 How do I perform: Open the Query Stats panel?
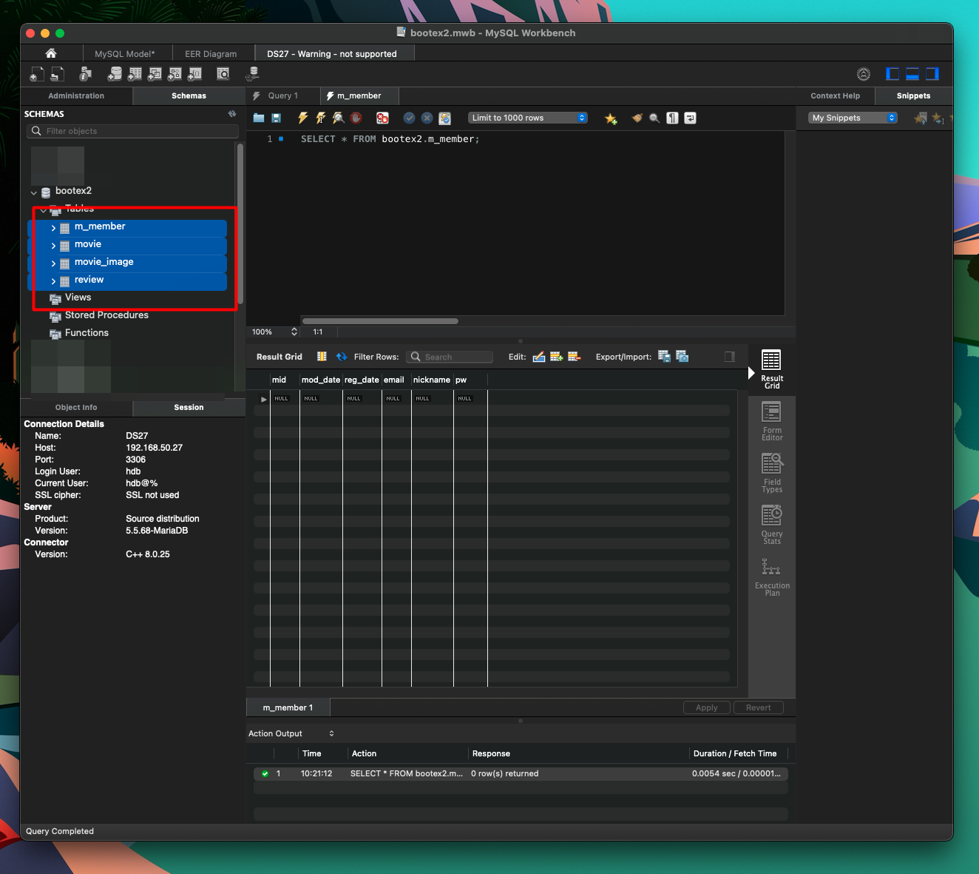772,525
